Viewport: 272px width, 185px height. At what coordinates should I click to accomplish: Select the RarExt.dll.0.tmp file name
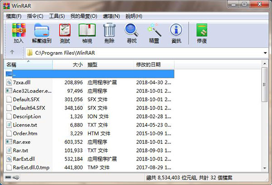[31, 167]
